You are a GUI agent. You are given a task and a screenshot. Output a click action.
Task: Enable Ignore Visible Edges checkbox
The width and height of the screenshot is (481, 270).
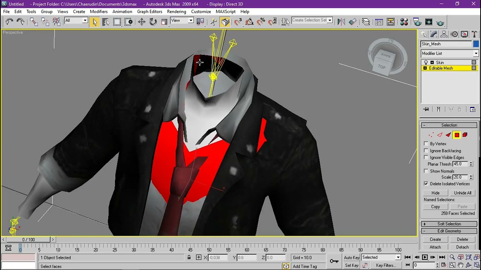tap(426, 157)
